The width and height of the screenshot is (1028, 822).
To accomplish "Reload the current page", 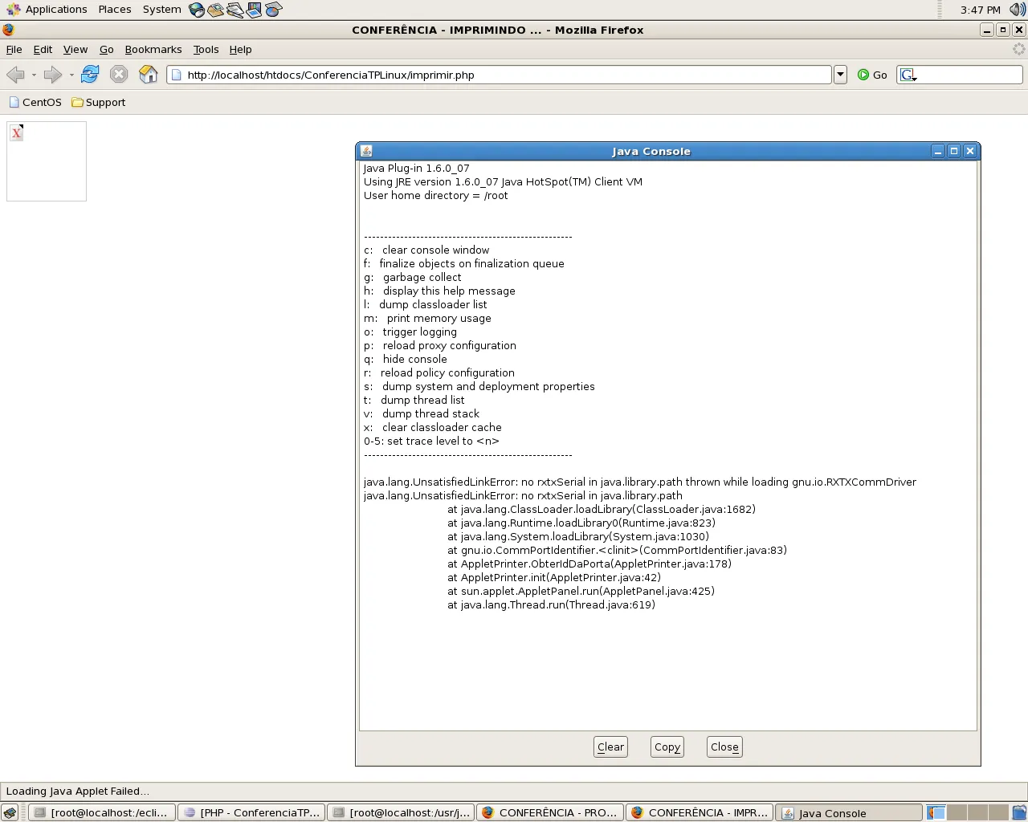I will pos(90,75).
